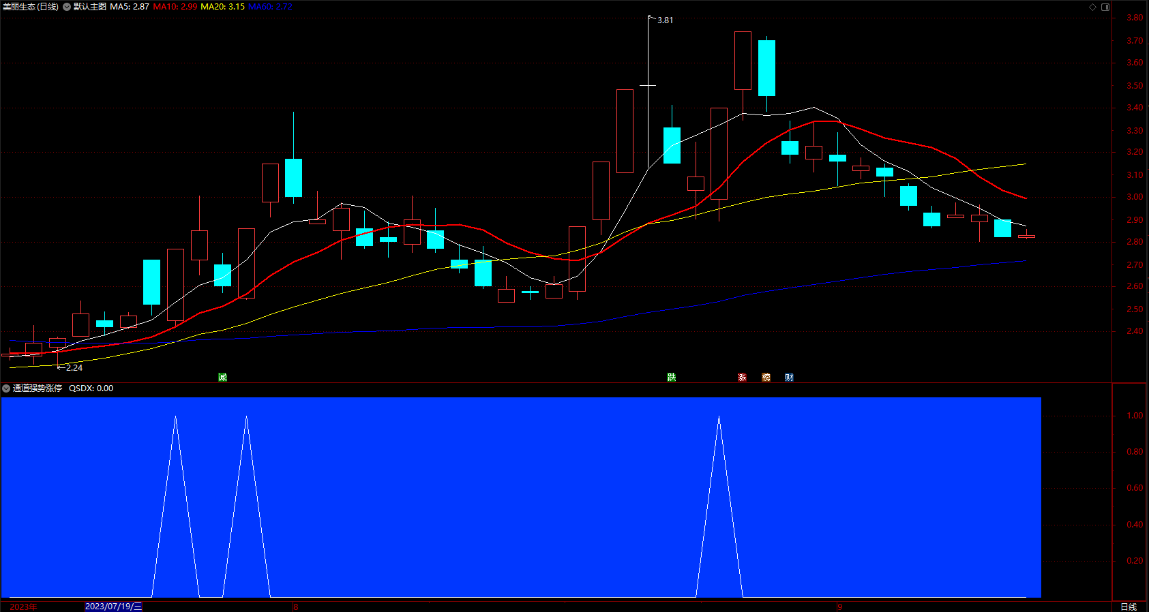The image size is (1149, 612).
Task: Click the MA10: 2.99 indicator label
Action: (x=175, y=7)
